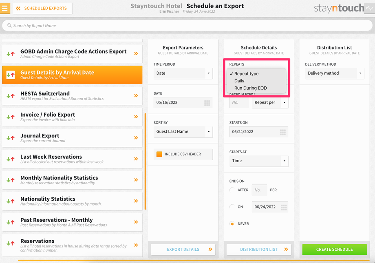Click the search magnifier icon

9,25
